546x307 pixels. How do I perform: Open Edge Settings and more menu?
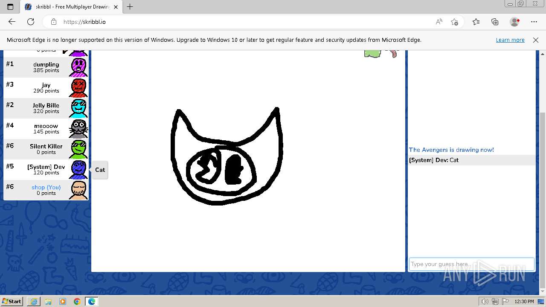(x=534, y=22)
